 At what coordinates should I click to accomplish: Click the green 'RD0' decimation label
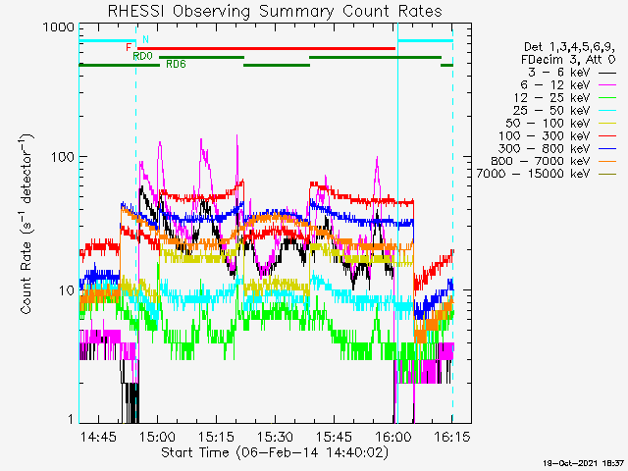coord(143,57)
